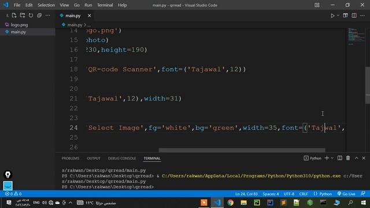Run the Python file with play button

(332, 16)
